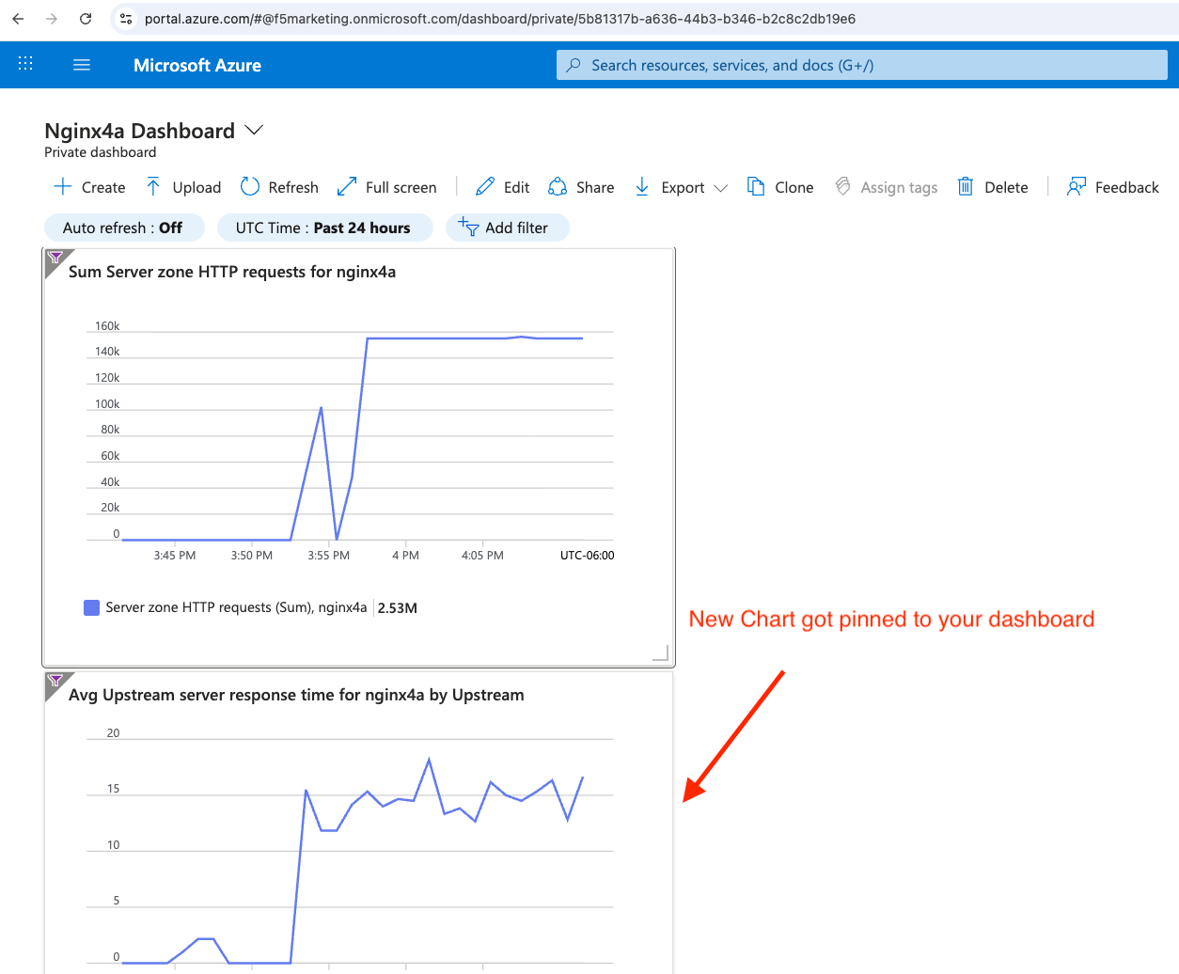This screenshot has height=974, width=1179.
Task: Click the 160k y-axis label
Action: coord(107,326)
